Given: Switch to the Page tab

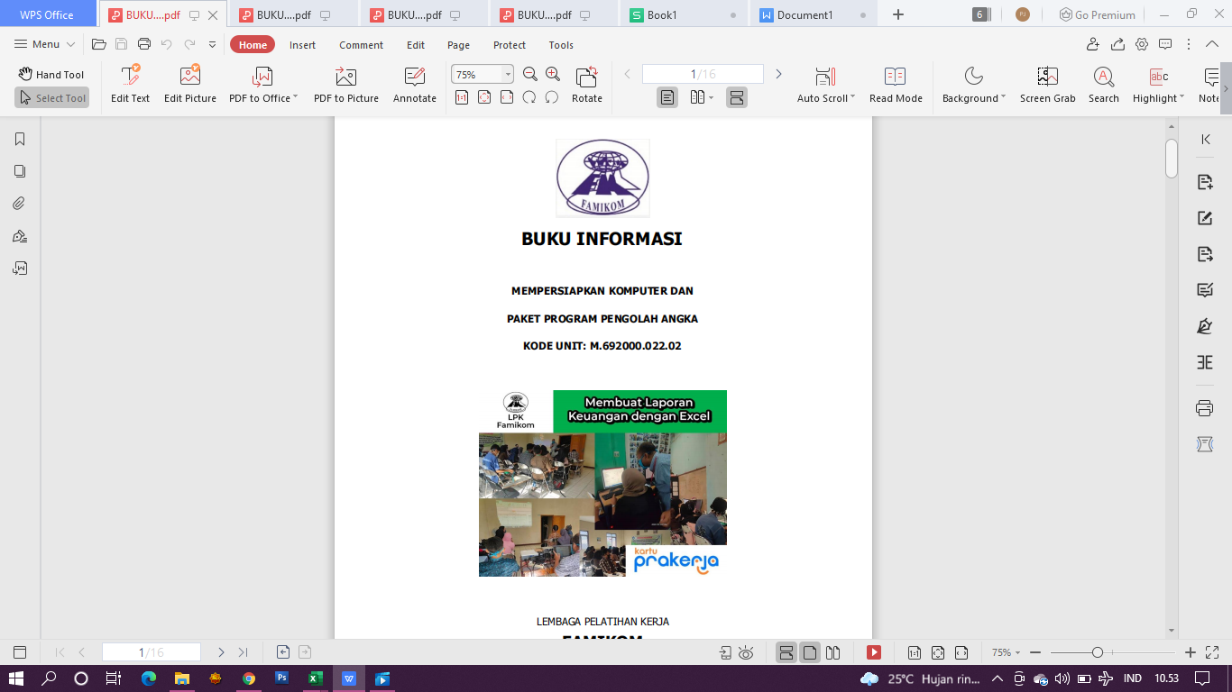Looking at the screenshot, I should point(458,45).
